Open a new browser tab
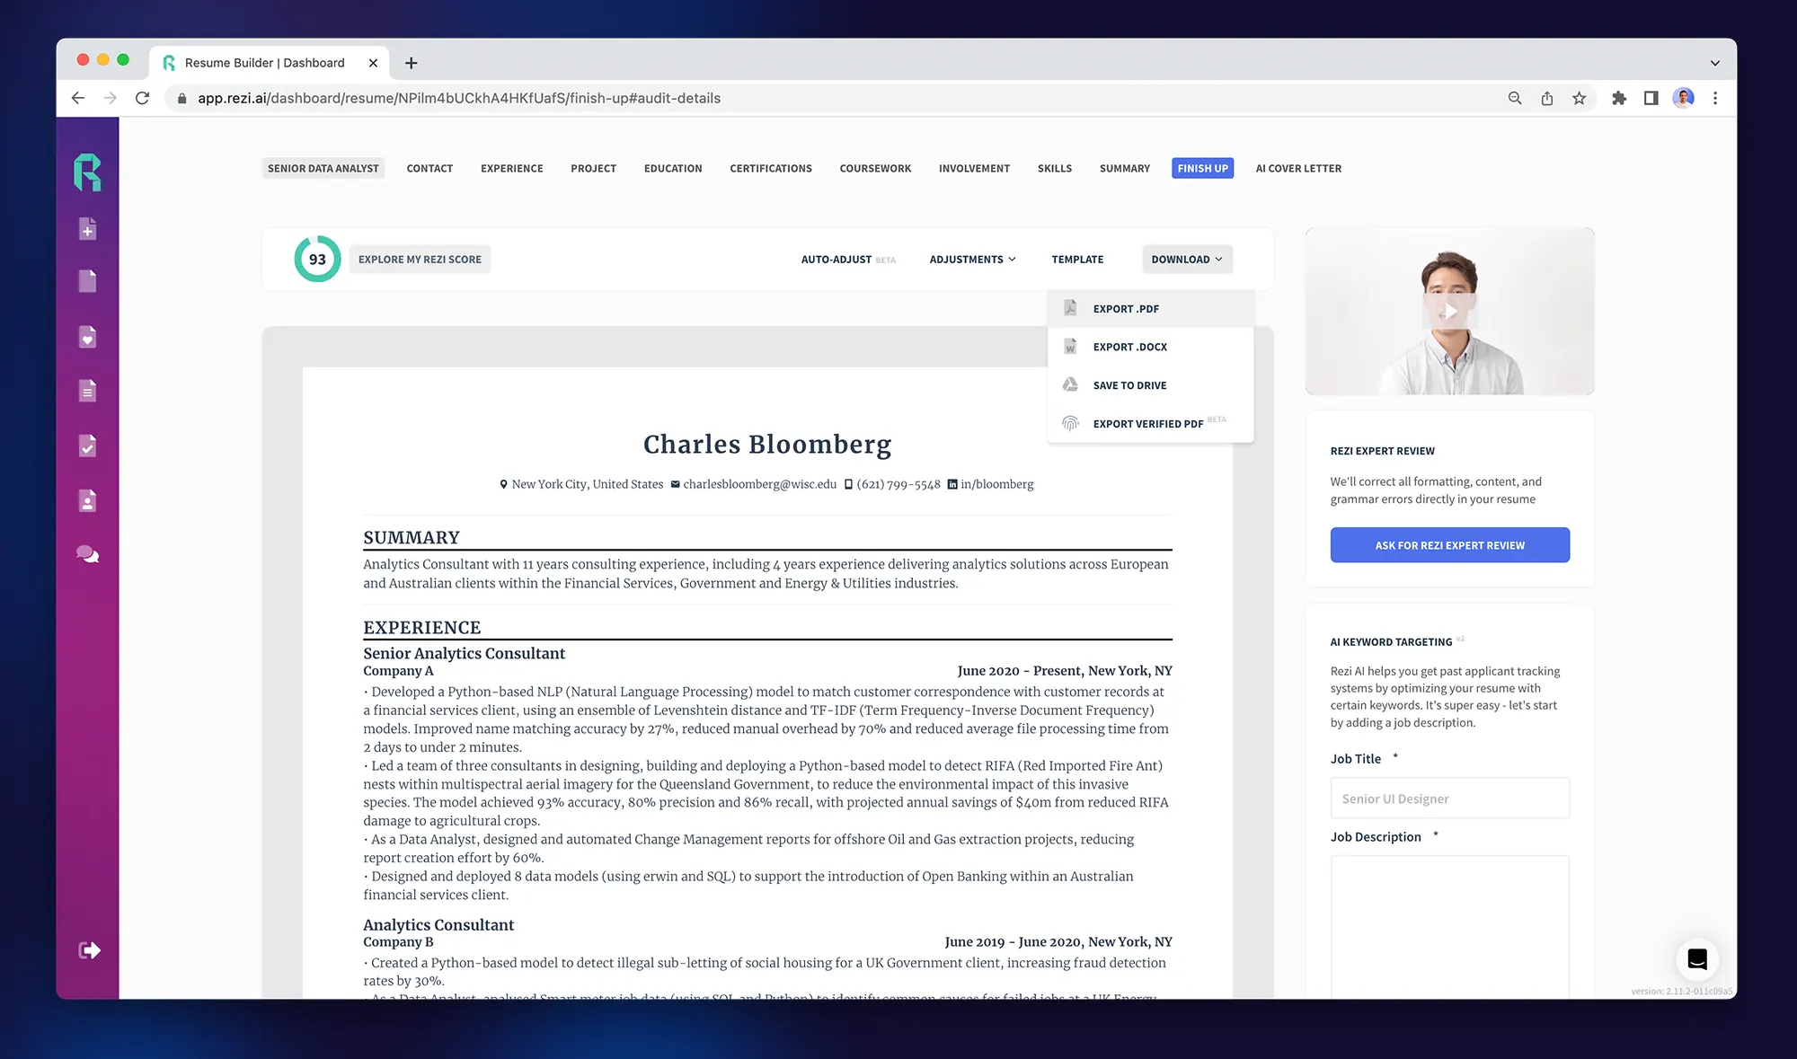Viewport: 1797px width, 1059px height. (412, 63)
